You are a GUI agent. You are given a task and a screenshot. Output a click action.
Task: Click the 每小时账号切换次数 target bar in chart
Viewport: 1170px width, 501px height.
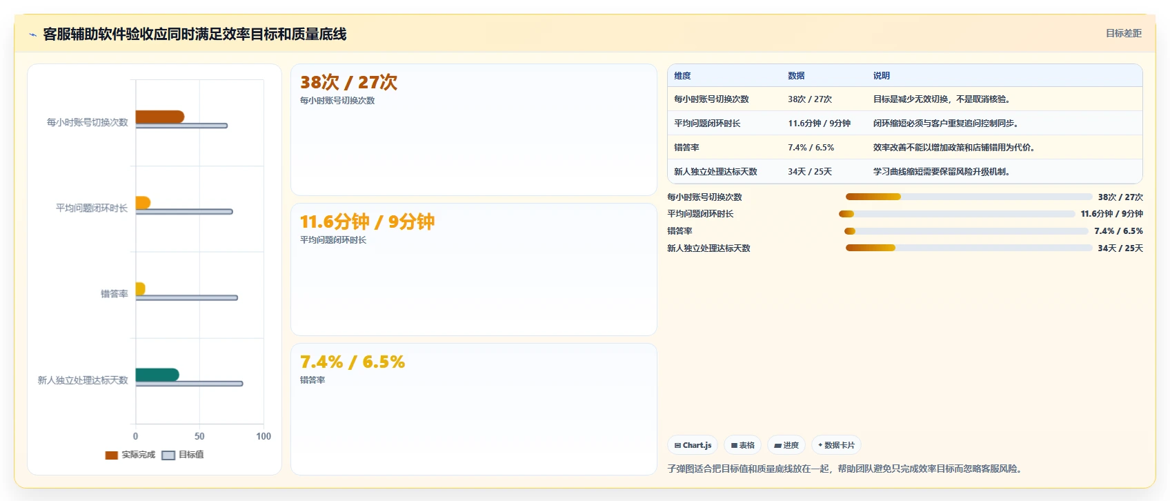click(181, 126)
